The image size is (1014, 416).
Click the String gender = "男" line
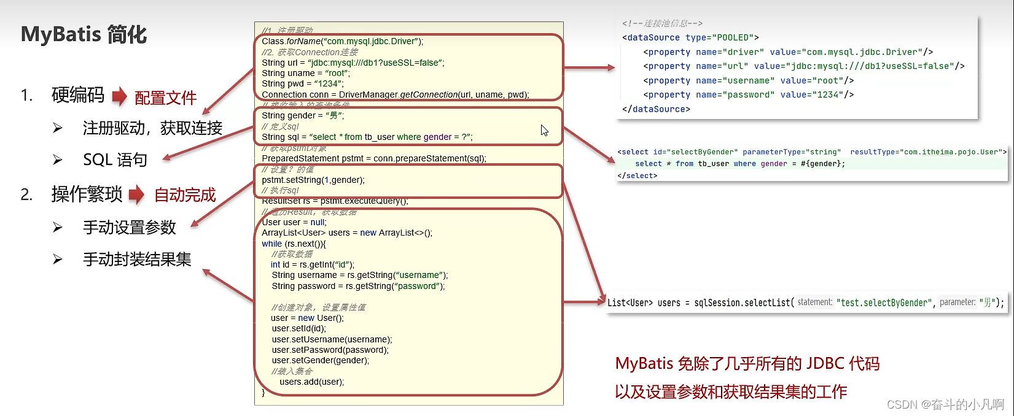point(303,115)
